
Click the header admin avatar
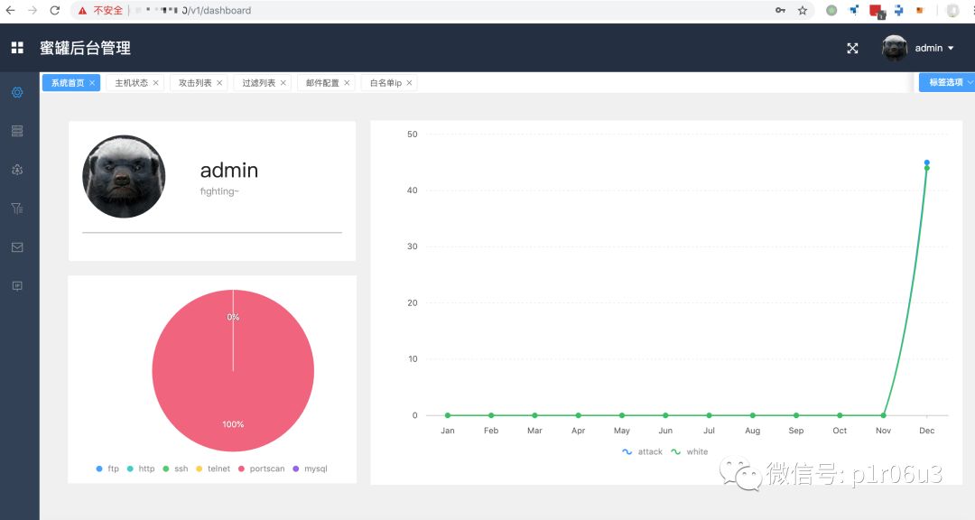pos(895,48)
